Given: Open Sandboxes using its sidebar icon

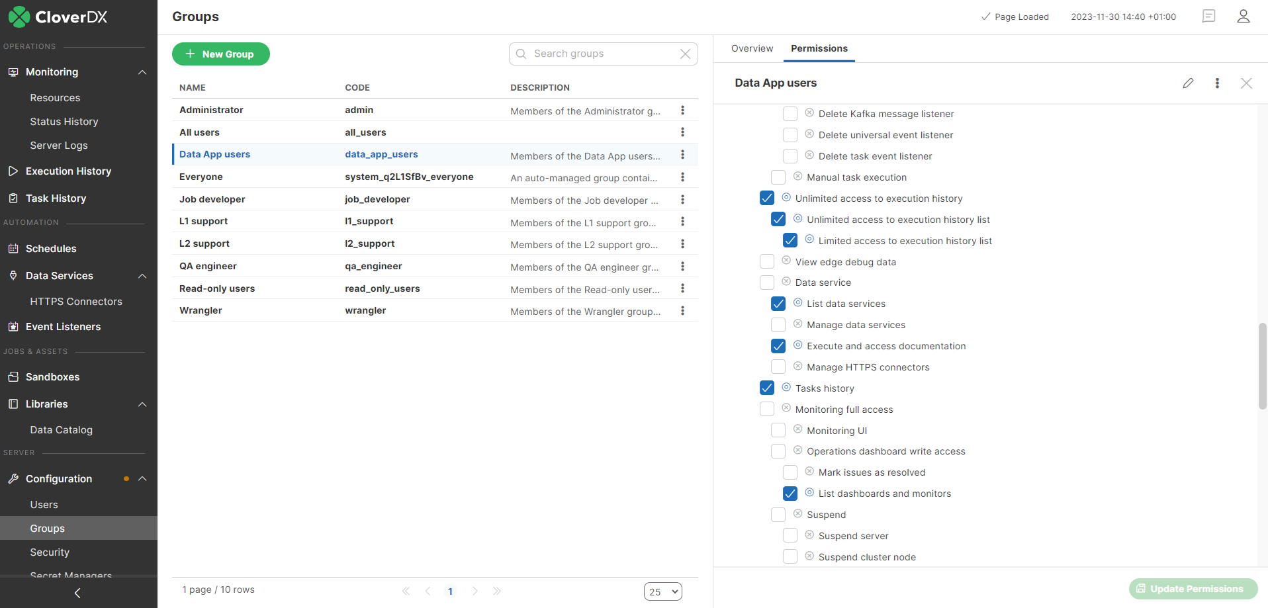Looking at the screenshot, I should [x=13, y=376].
